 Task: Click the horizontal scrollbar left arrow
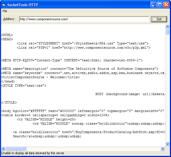click(3, 149)
